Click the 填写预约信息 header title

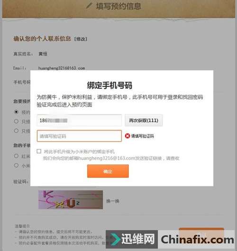(118, 6)
